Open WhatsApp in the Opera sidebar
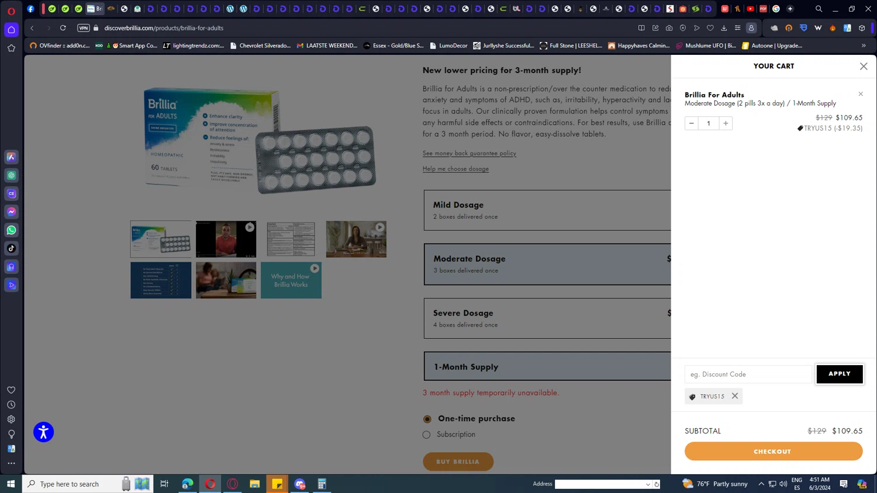Screen dimensions: 877x493 tap(11, 230)
